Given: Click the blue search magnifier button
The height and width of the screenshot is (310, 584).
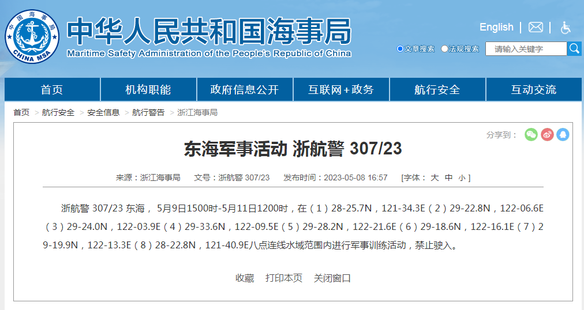Looking at the screenshot, I should click(x=574, y=49).
